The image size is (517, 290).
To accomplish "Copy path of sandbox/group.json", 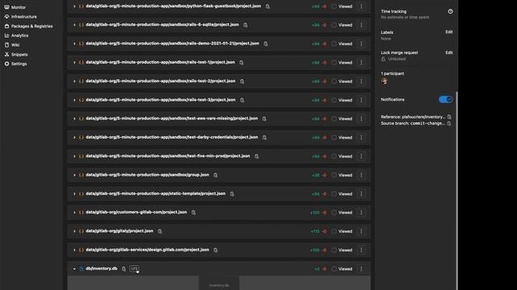I will tap(216, 175).
